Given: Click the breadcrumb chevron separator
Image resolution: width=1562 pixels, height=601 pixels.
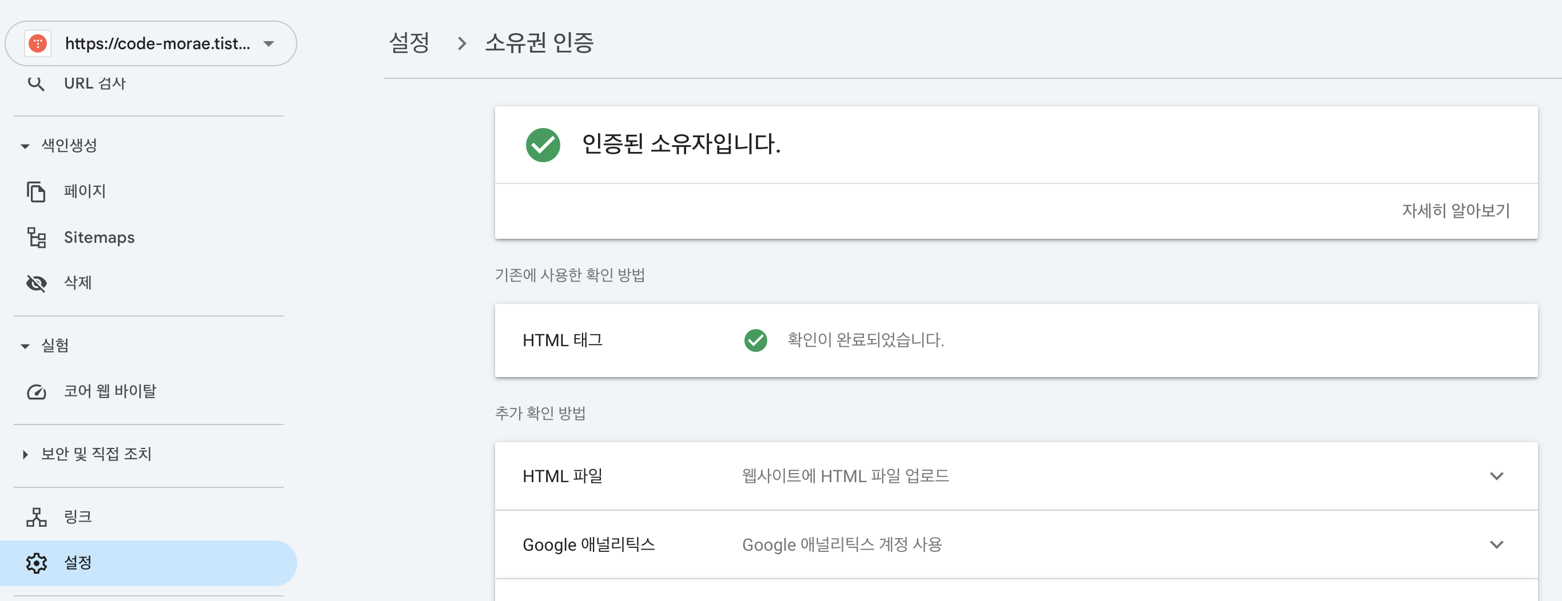Looking at the screenshot, I should pyautogui.click(x=461, y=43).
